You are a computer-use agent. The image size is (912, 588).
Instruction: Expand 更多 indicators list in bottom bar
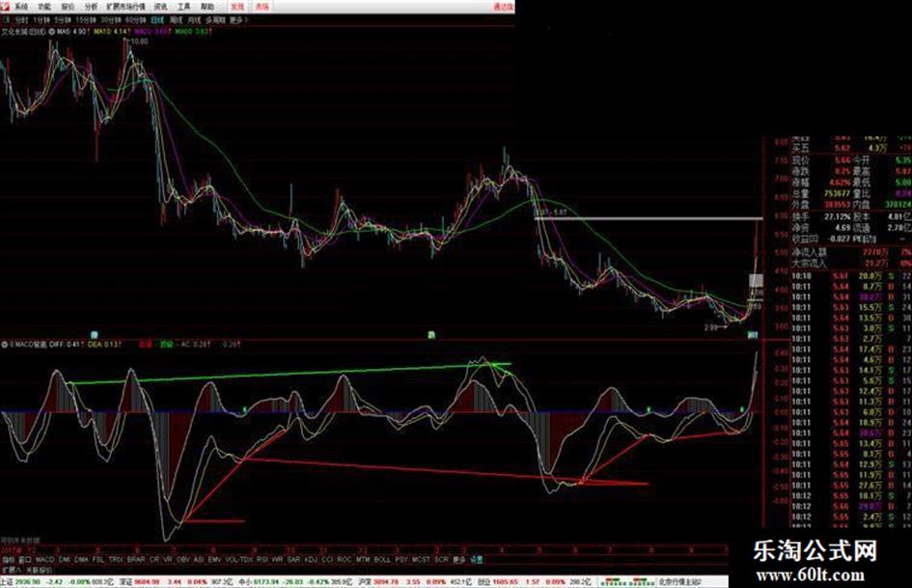click(459, 559)
